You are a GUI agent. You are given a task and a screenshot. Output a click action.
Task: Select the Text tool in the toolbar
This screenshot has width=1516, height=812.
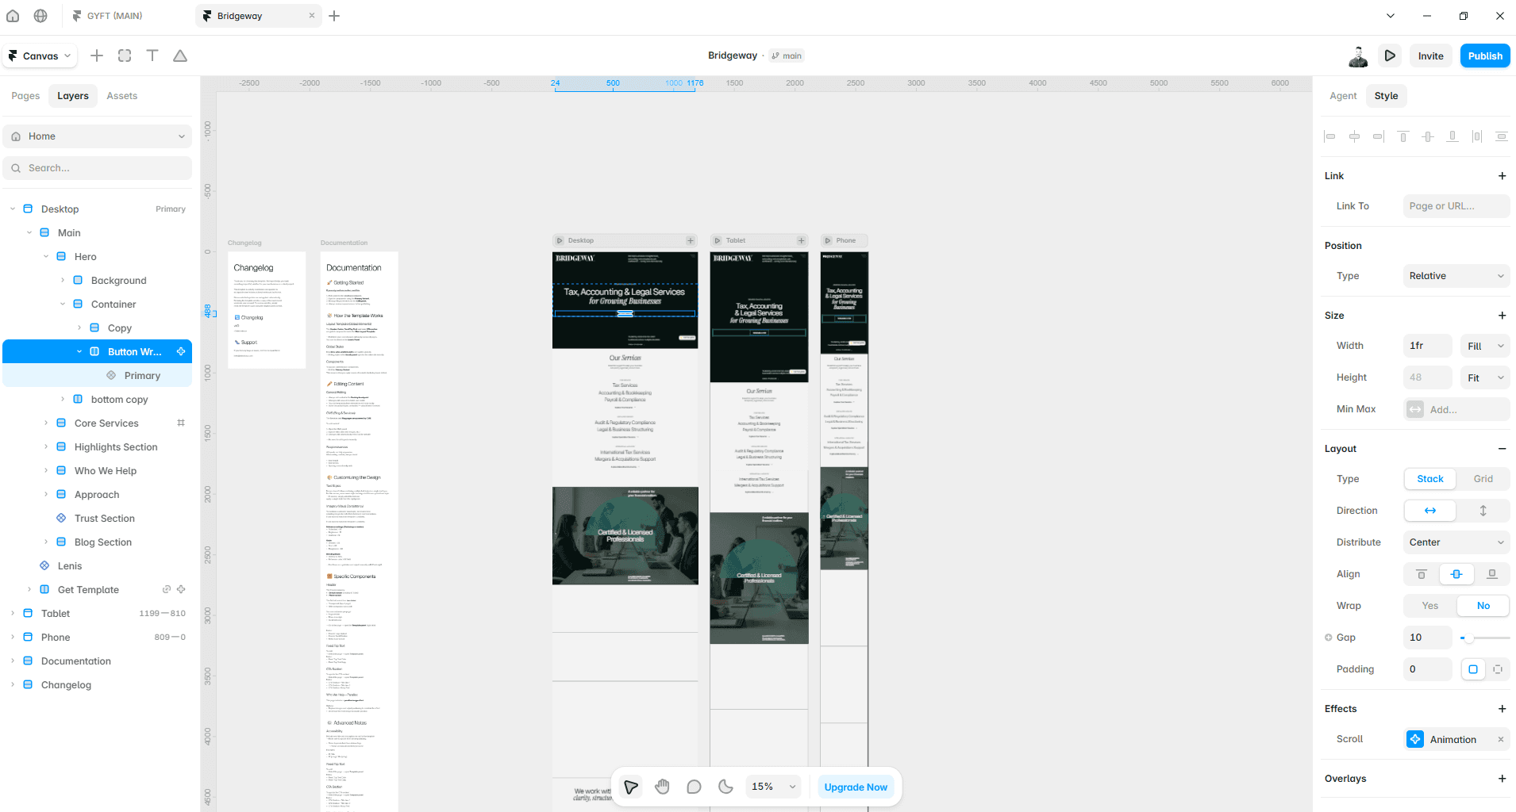[152, 56]
